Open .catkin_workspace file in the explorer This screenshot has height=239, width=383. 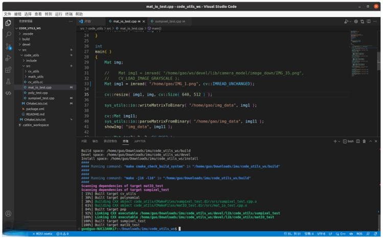click(45, 125)
